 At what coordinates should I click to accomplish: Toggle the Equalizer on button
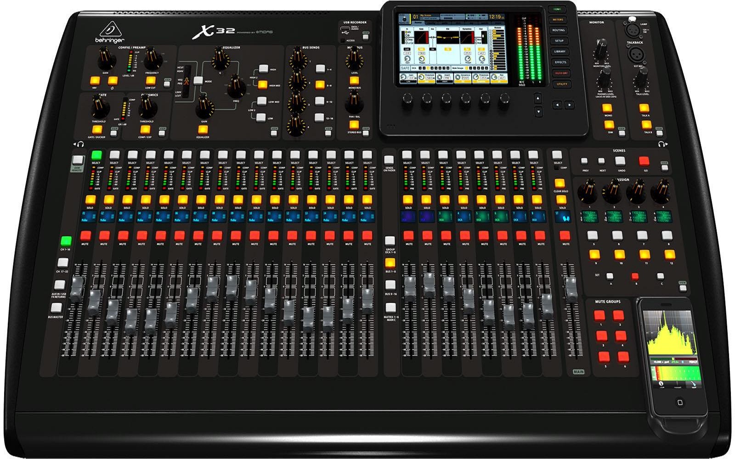pyautogui.click(x=203, y=130)
